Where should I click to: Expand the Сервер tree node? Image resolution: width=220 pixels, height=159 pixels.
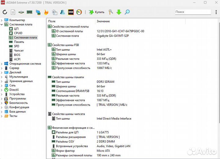tap(2, 68)
